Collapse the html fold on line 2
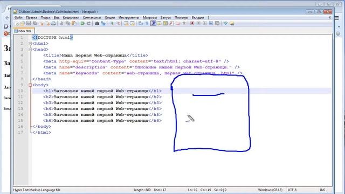This screenshot has width=345, height=194. (x=30, y=44)
